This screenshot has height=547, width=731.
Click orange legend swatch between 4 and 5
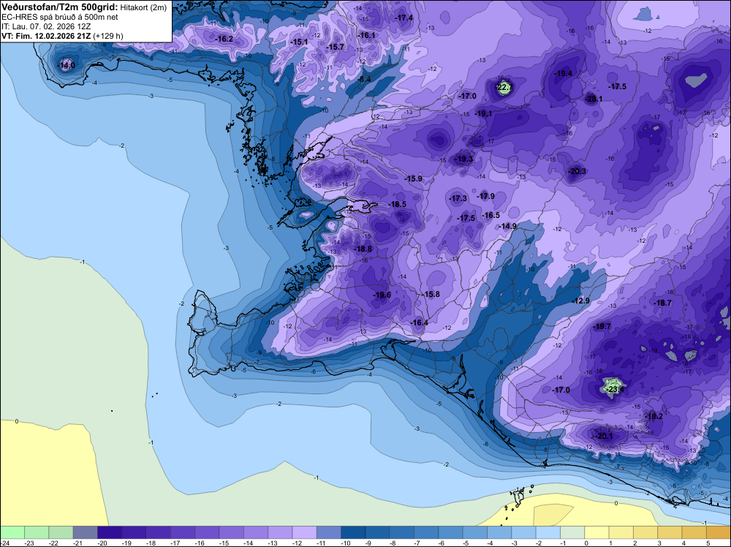click(x=694, y=532)
